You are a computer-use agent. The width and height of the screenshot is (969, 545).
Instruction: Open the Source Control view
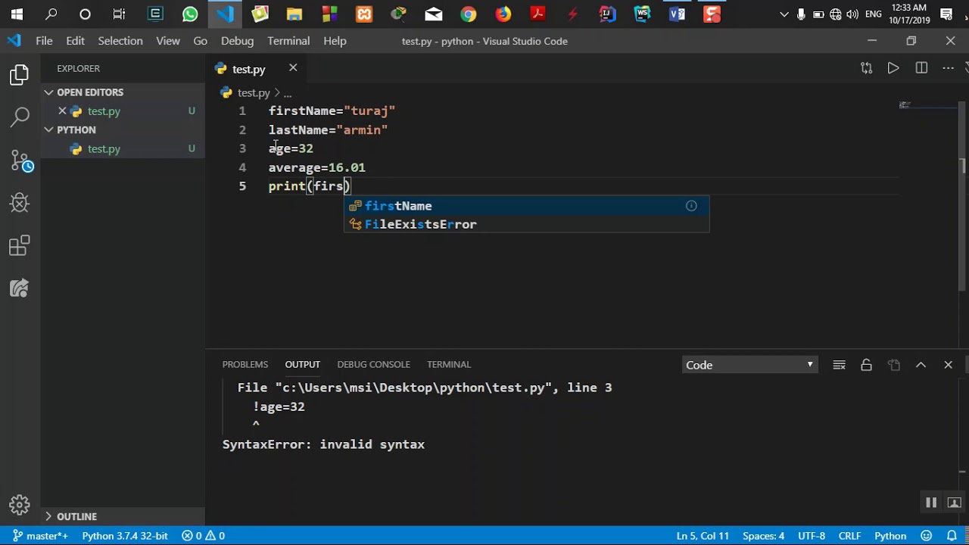(21, 160)
